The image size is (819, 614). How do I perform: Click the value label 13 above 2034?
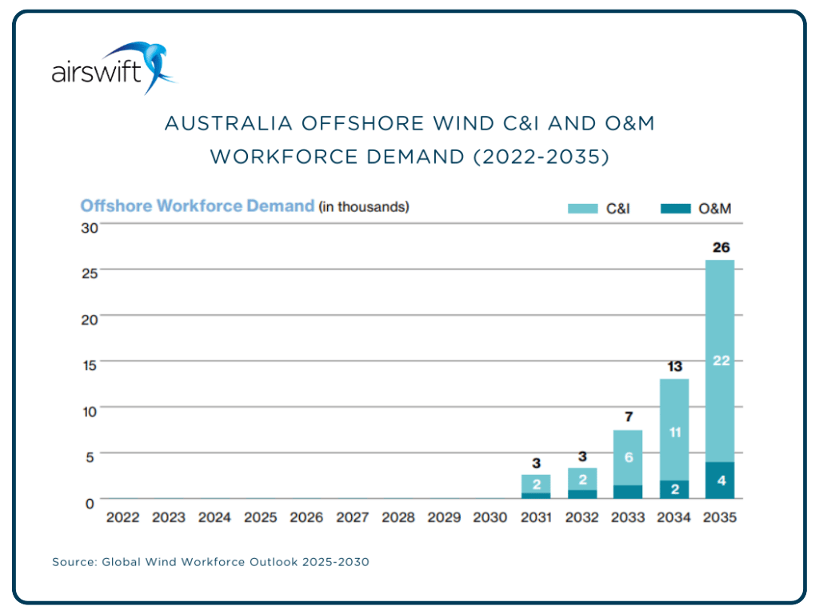pos(674,366)
